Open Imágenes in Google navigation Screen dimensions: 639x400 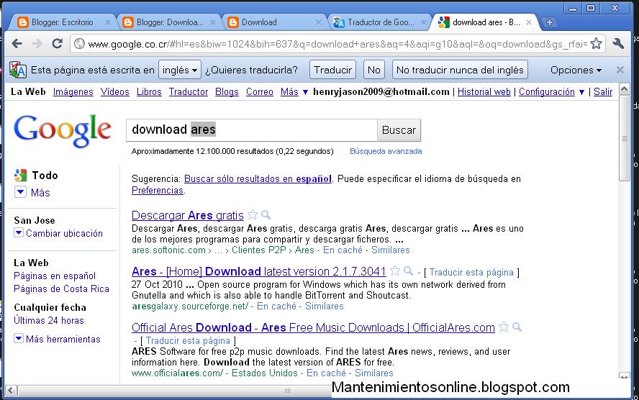[x=73, y=92]
